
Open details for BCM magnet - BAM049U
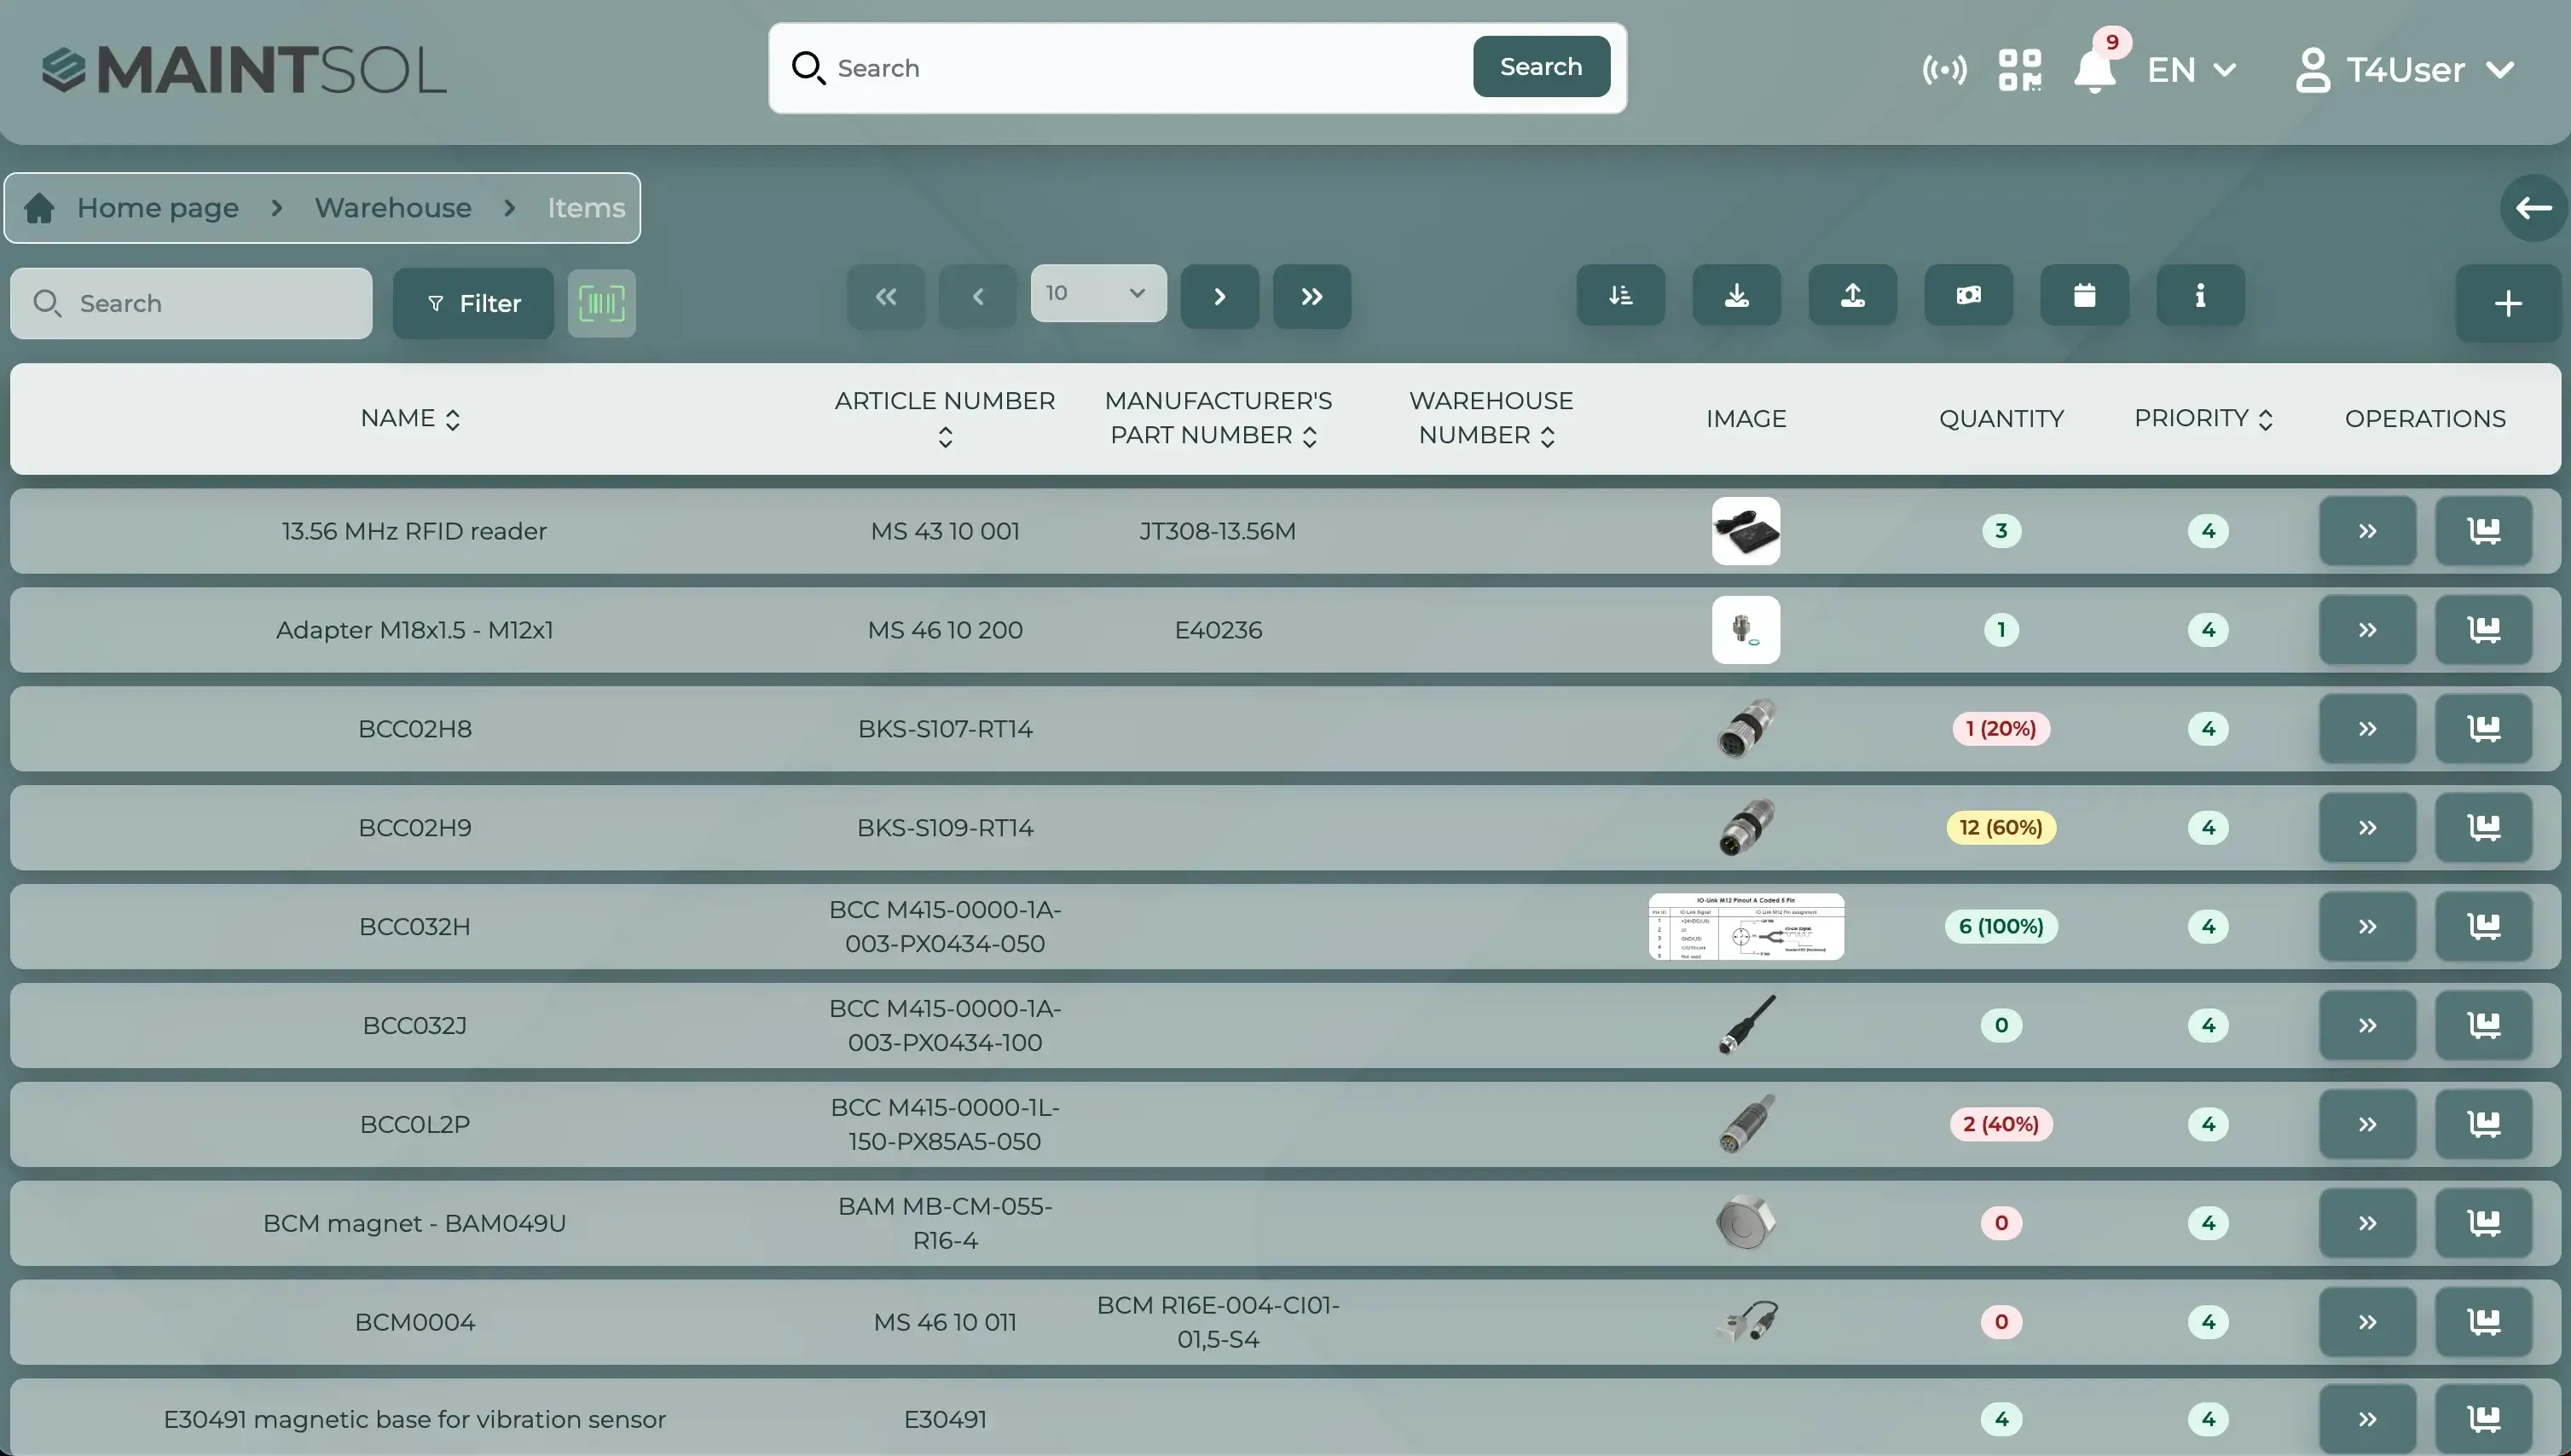tap(2368, 1223)
